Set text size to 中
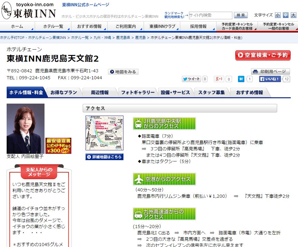Image resolution: width=298 pixels, height=247 pixels. click(285, 15)
